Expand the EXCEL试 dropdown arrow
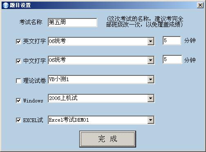 [x=151, y=120]
